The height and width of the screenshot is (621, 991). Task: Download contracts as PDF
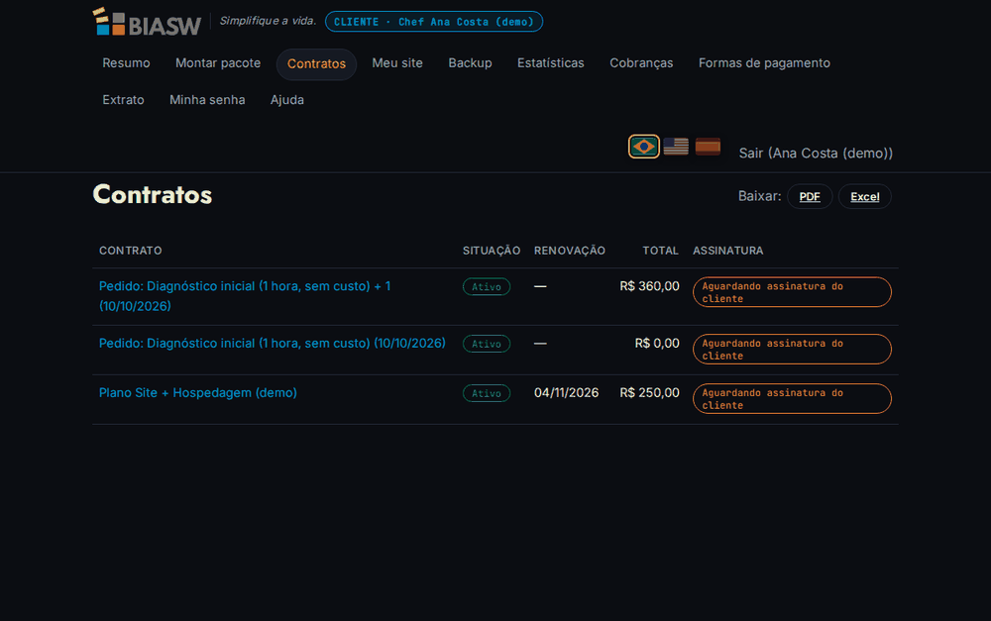click(x=810, y=196)
